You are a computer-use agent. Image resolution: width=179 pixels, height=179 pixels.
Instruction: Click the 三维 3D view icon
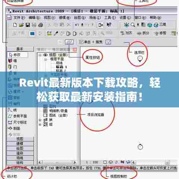(x=160, y=25)
